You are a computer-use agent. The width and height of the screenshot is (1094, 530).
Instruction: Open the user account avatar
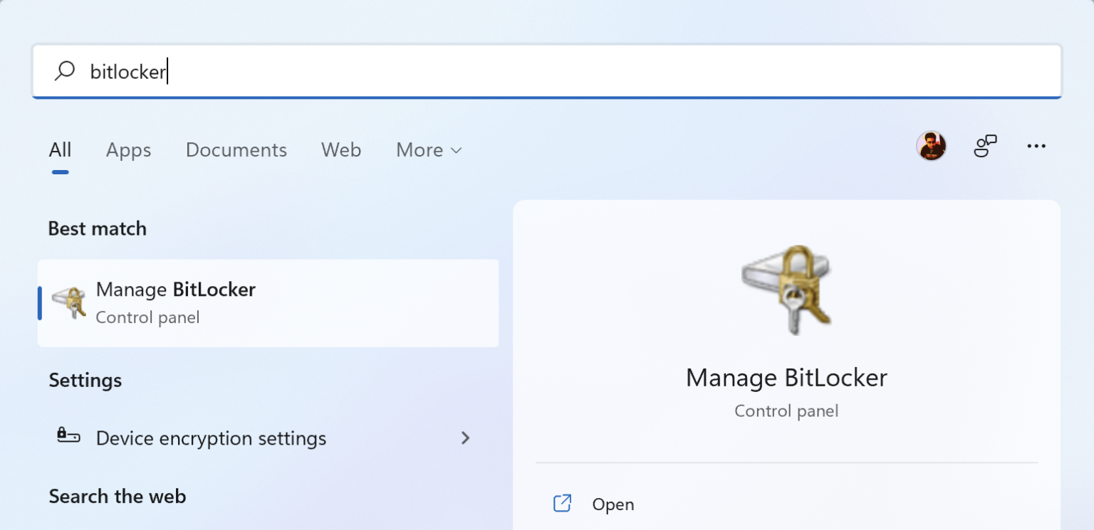[931, 146]
